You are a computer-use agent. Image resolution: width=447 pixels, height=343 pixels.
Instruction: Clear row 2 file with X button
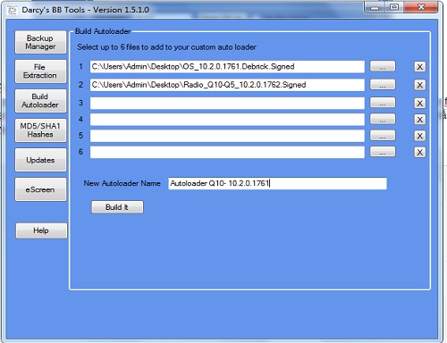click(x=420, y=85)
